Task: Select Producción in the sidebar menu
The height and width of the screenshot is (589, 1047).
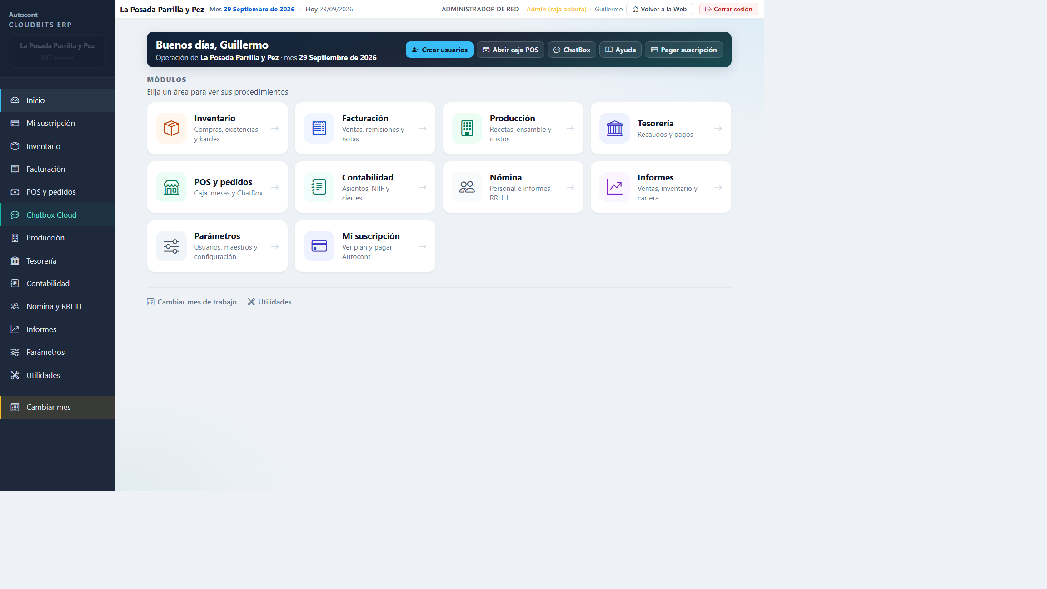Action: (x=57, y=238)
